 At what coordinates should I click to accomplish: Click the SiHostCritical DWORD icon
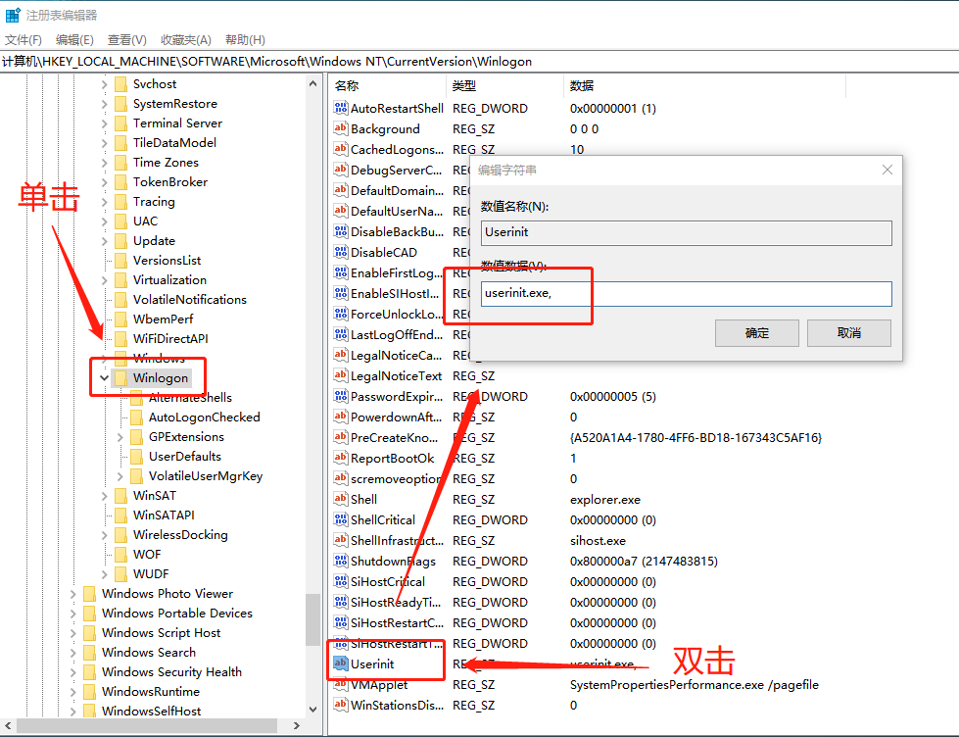point(341,581)
